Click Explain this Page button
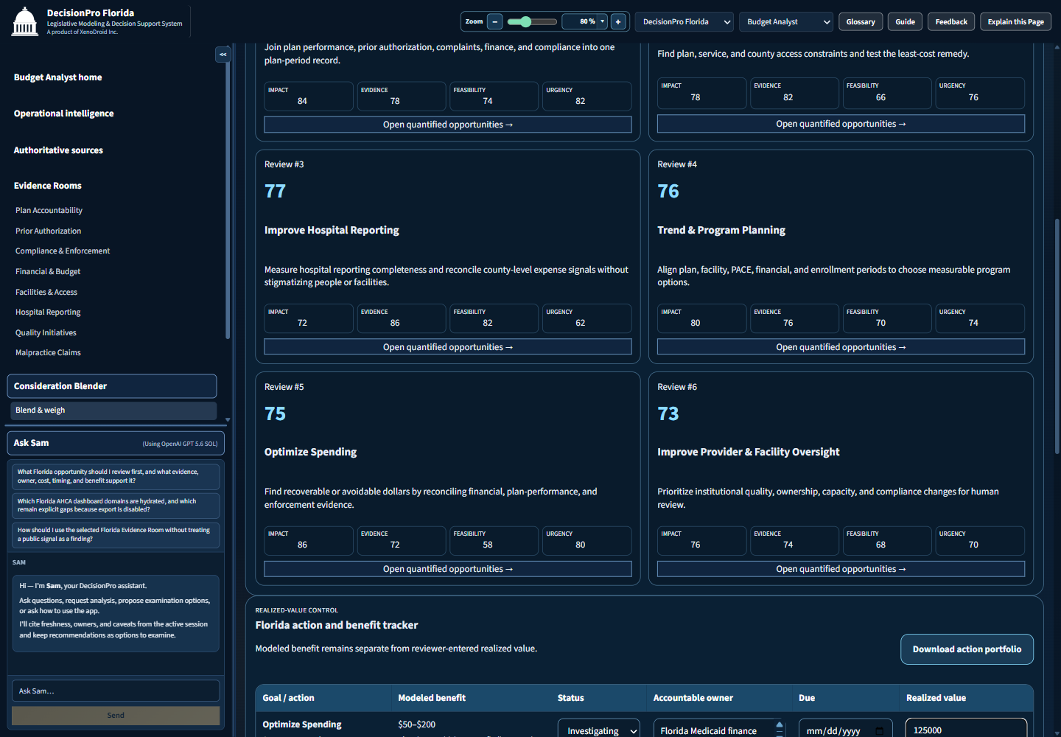Viewport: 1061px width, 737px height. click(x=1015, y=21)
